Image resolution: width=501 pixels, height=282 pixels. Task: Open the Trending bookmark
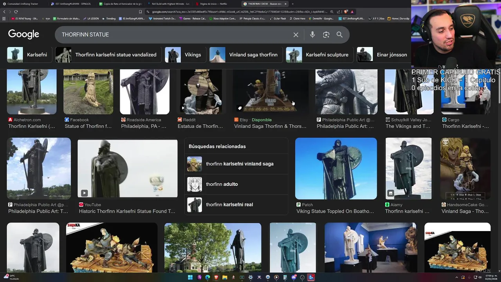point(109,18)
